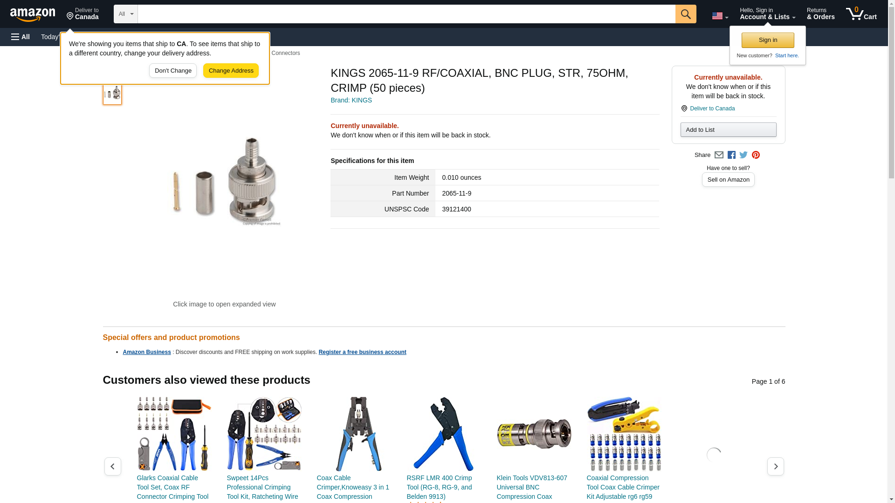The image size is (895, 503).
Task: Focus the Amazon search input field
Action: pos(406,14)
